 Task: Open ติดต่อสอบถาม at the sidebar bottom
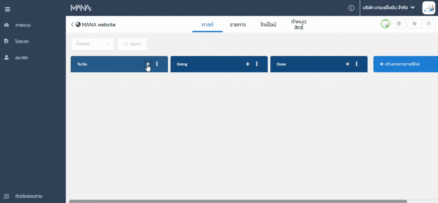[x=29, y=196]
